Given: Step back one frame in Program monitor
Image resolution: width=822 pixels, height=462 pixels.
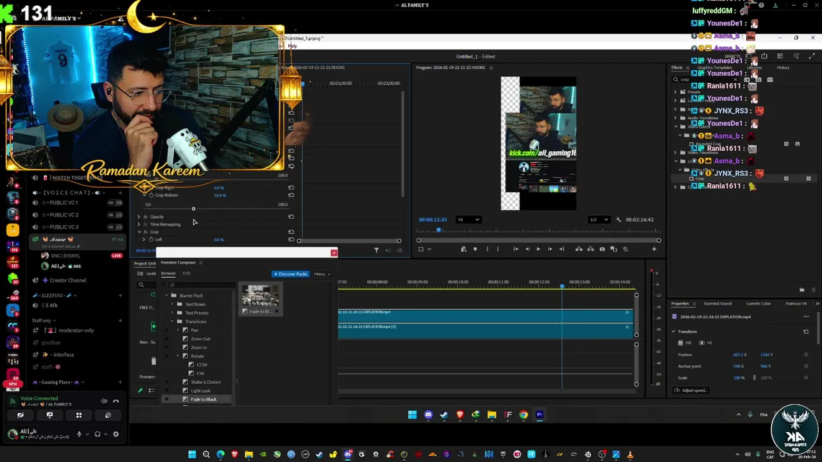Looking at the screenshot, I should tap(527, 249).
